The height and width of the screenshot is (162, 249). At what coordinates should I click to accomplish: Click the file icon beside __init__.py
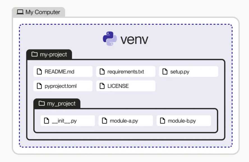47,121
